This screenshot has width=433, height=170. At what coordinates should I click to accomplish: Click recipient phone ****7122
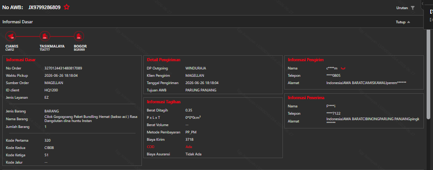pyautogui.click(x=334, y=114)
